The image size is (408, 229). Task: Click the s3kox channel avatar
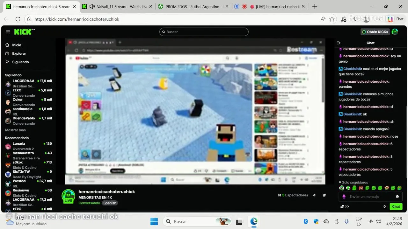8,165
